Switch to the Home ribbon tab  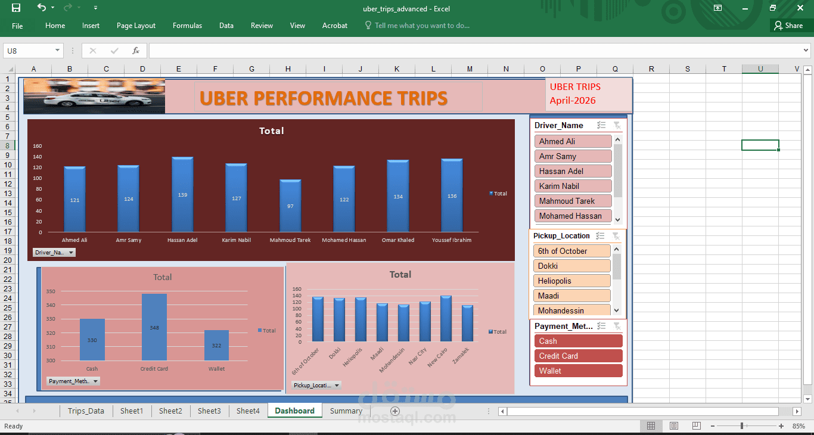pyautogui.click(x=55, y=26)
